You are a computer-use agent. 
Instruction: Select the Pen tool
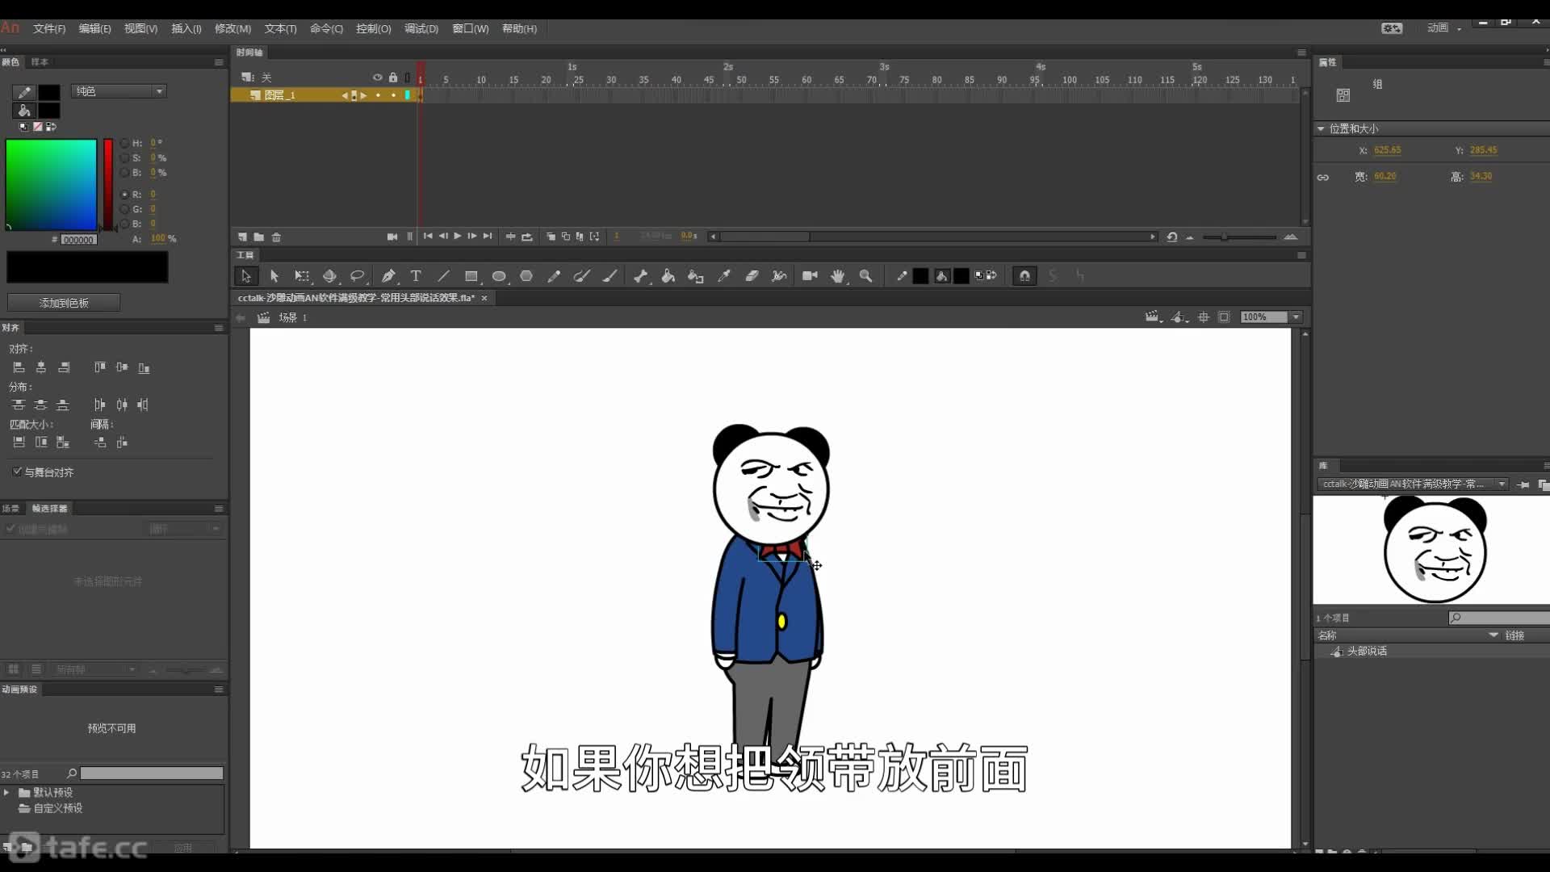pos(388,276)
